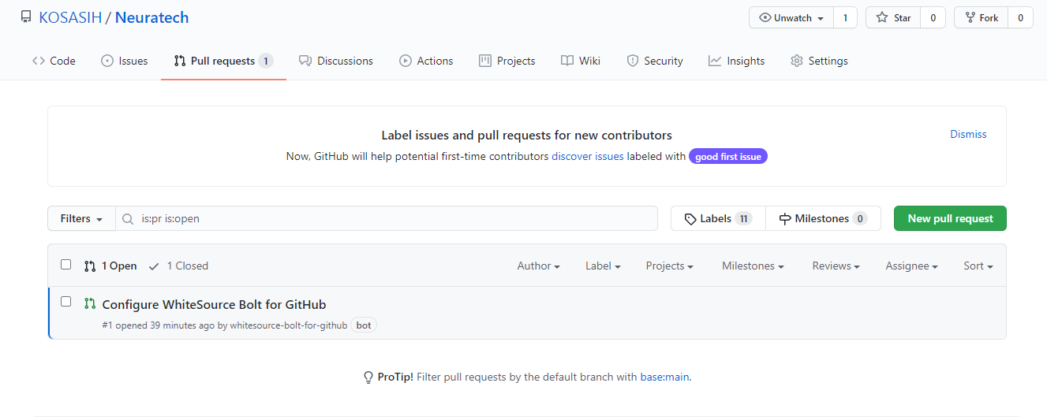1047x420 pixels.
Task: Click the repository book icon beside KOSASIH
Action: 26,17
